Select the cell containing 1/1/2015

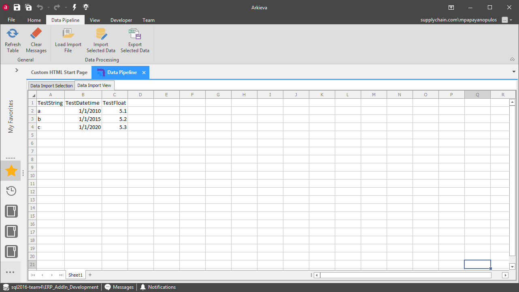(83, 119)
